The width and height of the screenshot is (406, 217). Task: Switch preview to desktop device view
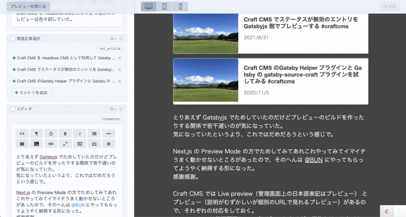click(x=149, y=7)
